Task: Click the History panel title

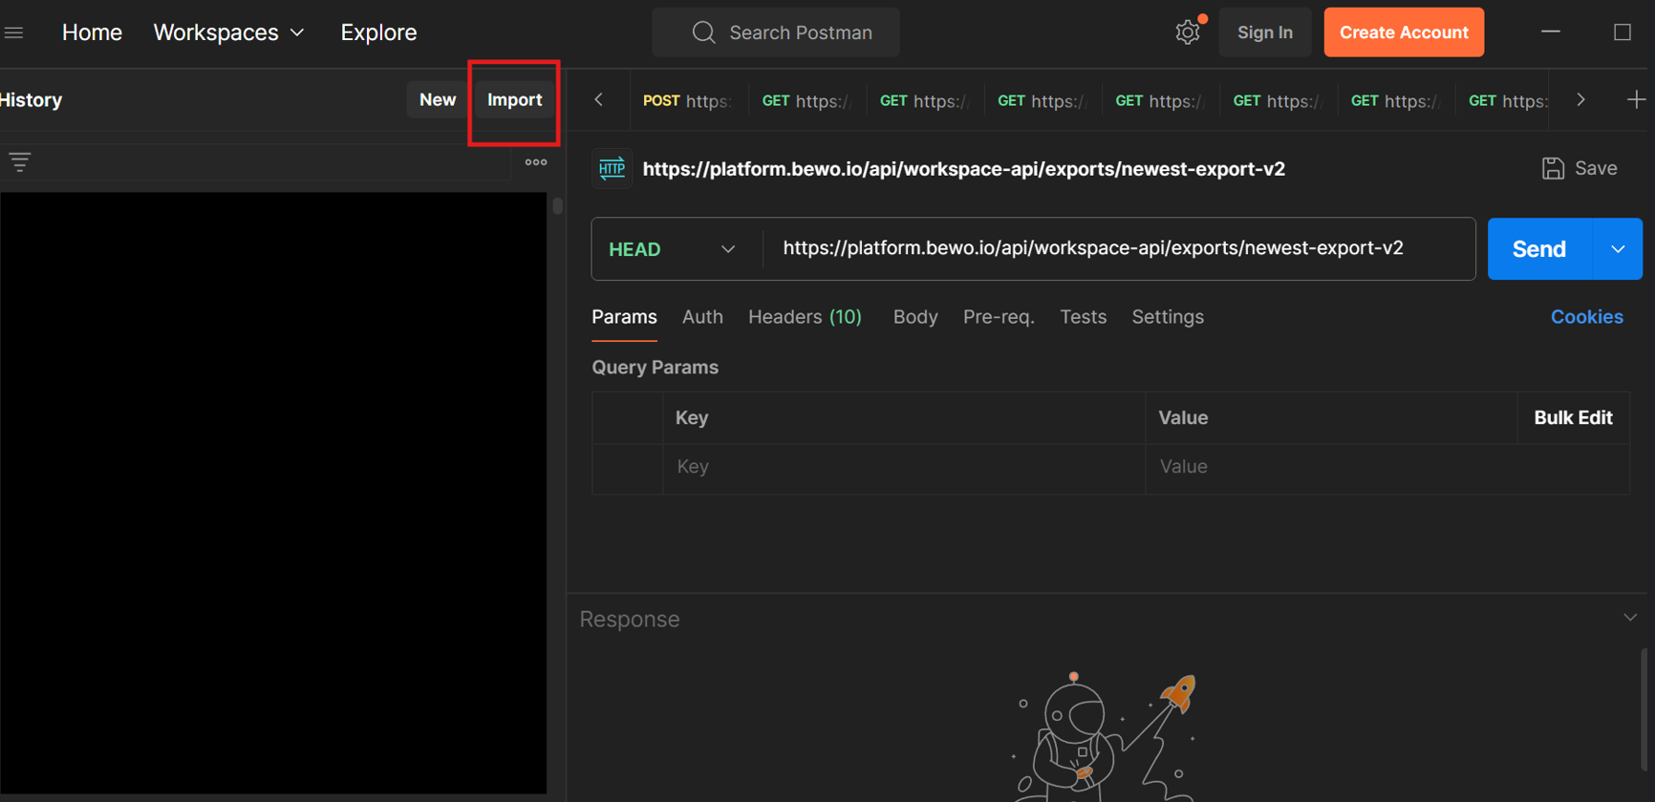Action: coord(31,100)
